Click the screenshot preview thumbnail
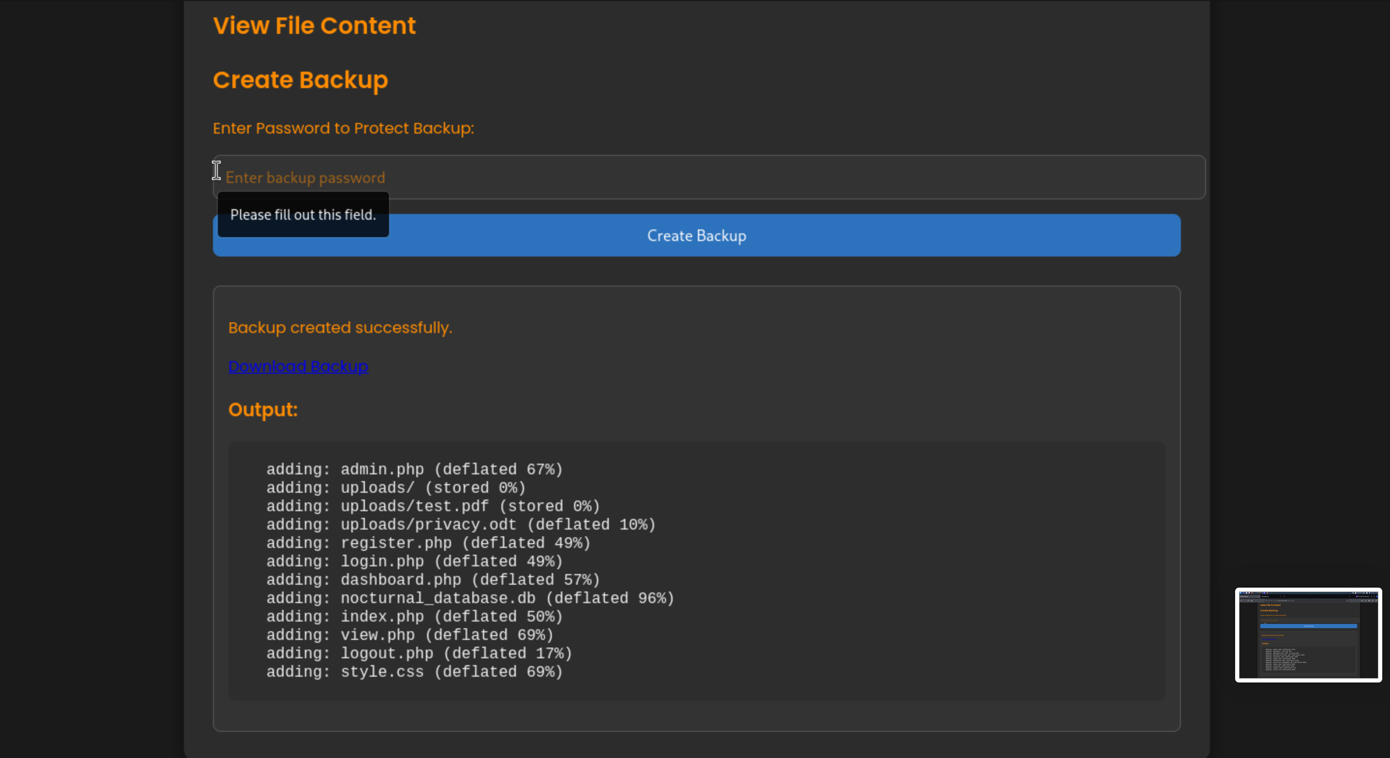Screen dimensions: 1390x758 point(1308,635)
